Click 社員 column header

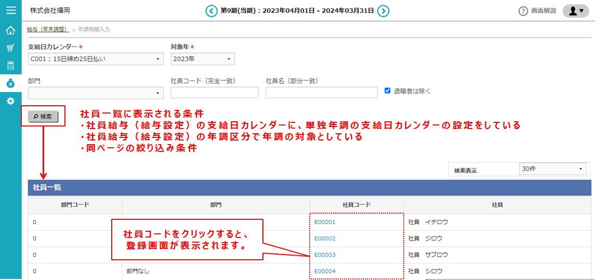click(x=497, y=205)
